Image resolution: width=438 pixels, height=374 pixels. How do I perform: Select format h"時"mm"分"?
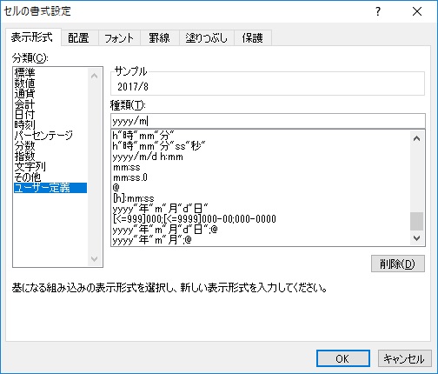coord(260,136)
